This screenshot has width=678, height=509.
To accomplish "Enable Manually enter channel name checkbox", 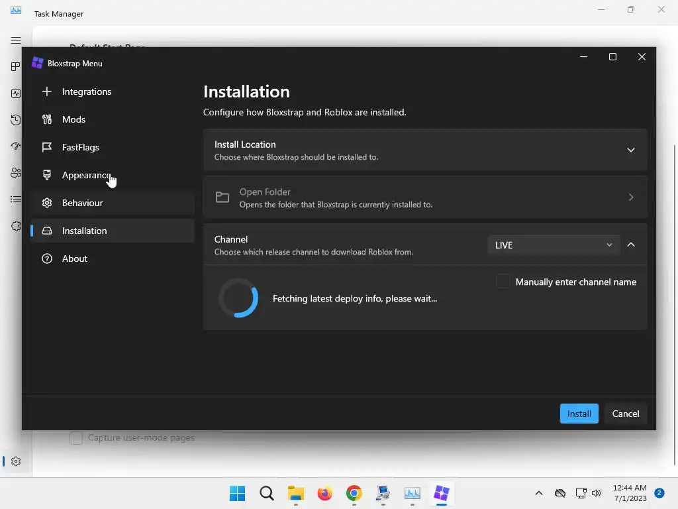I will 503,281.
